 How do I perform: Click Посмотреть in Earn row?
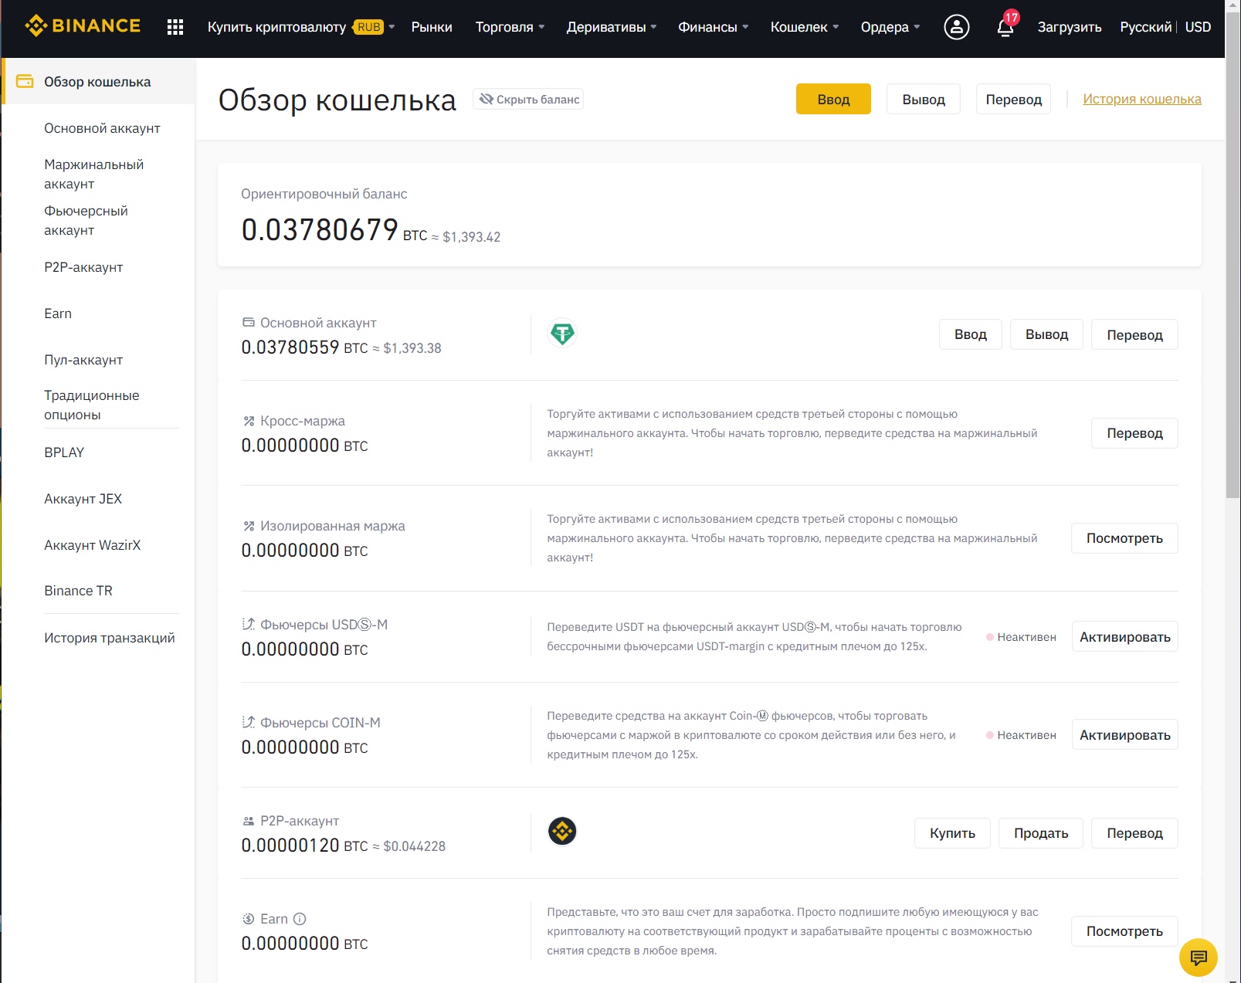[x=1124, y=931]
